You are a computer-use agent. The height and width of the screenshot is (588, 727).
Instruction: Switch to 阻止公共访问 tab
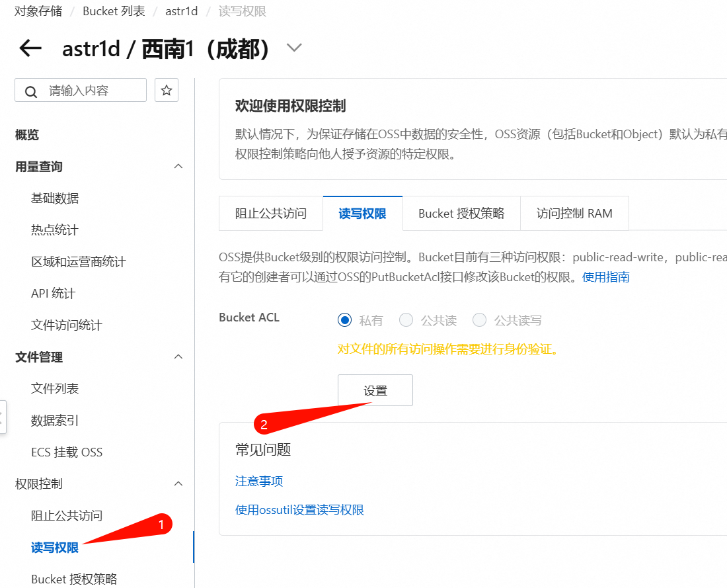click(271, 214)
